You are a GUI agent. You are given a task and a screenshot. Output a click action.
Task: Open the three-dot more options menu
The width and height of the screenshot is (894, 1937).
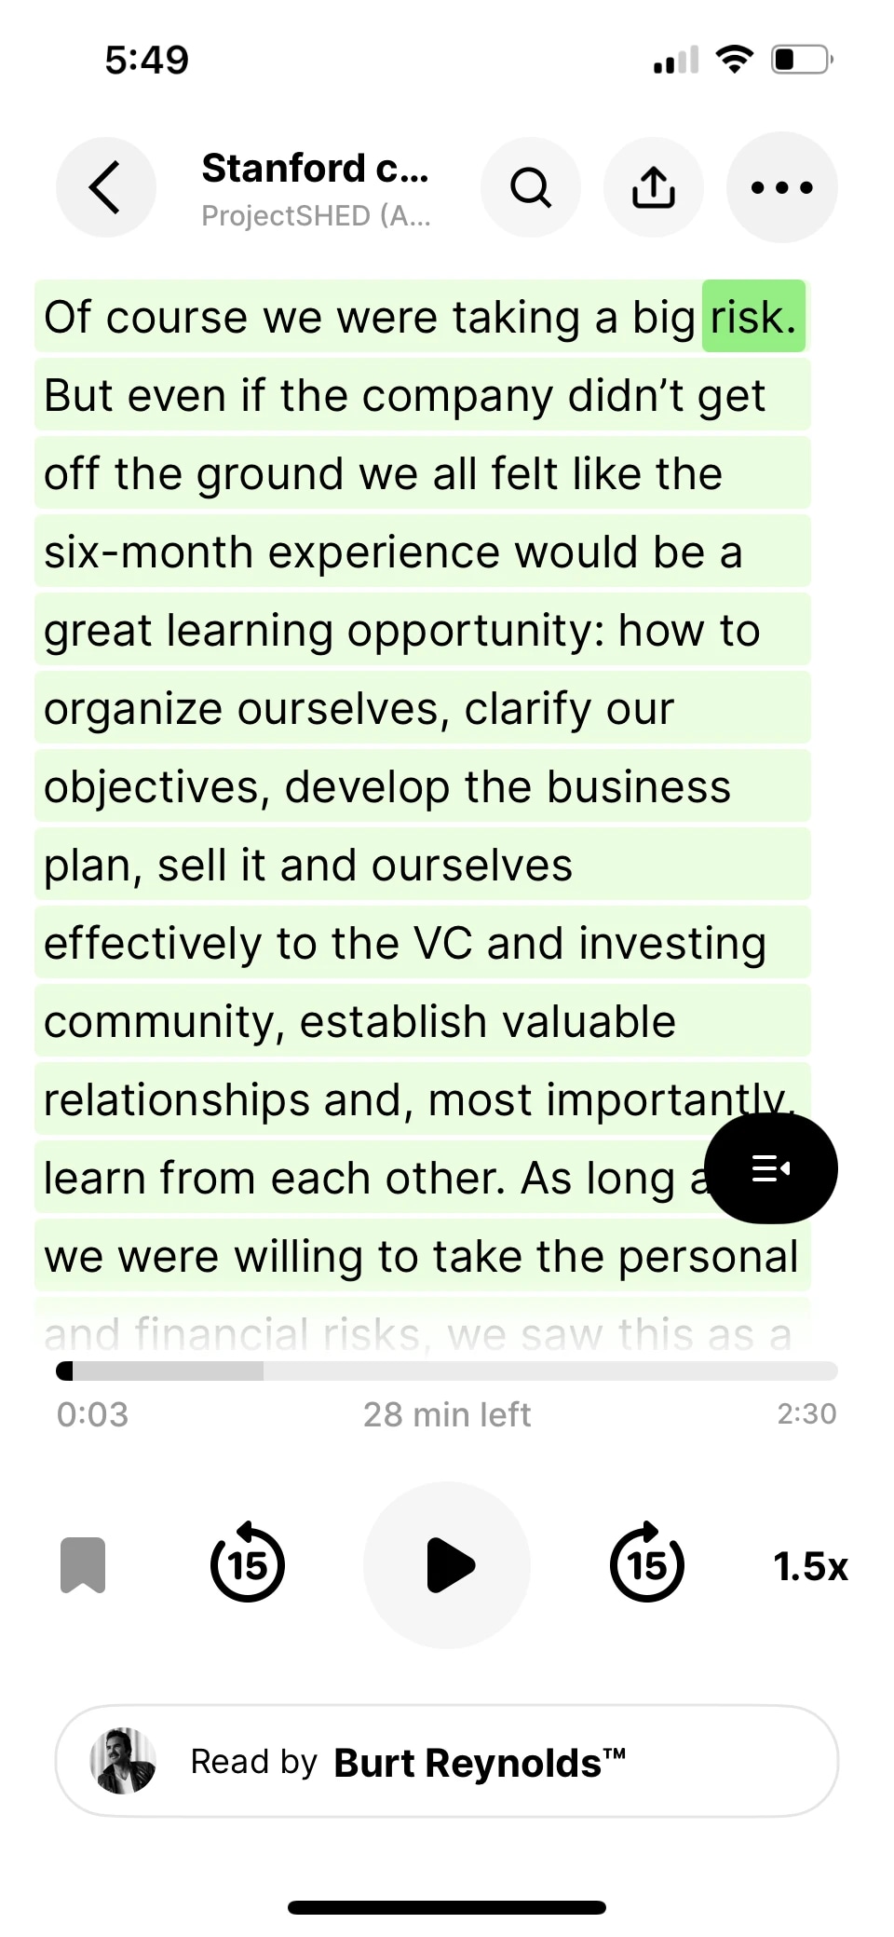pyautogui.click(x=781, y=187)
